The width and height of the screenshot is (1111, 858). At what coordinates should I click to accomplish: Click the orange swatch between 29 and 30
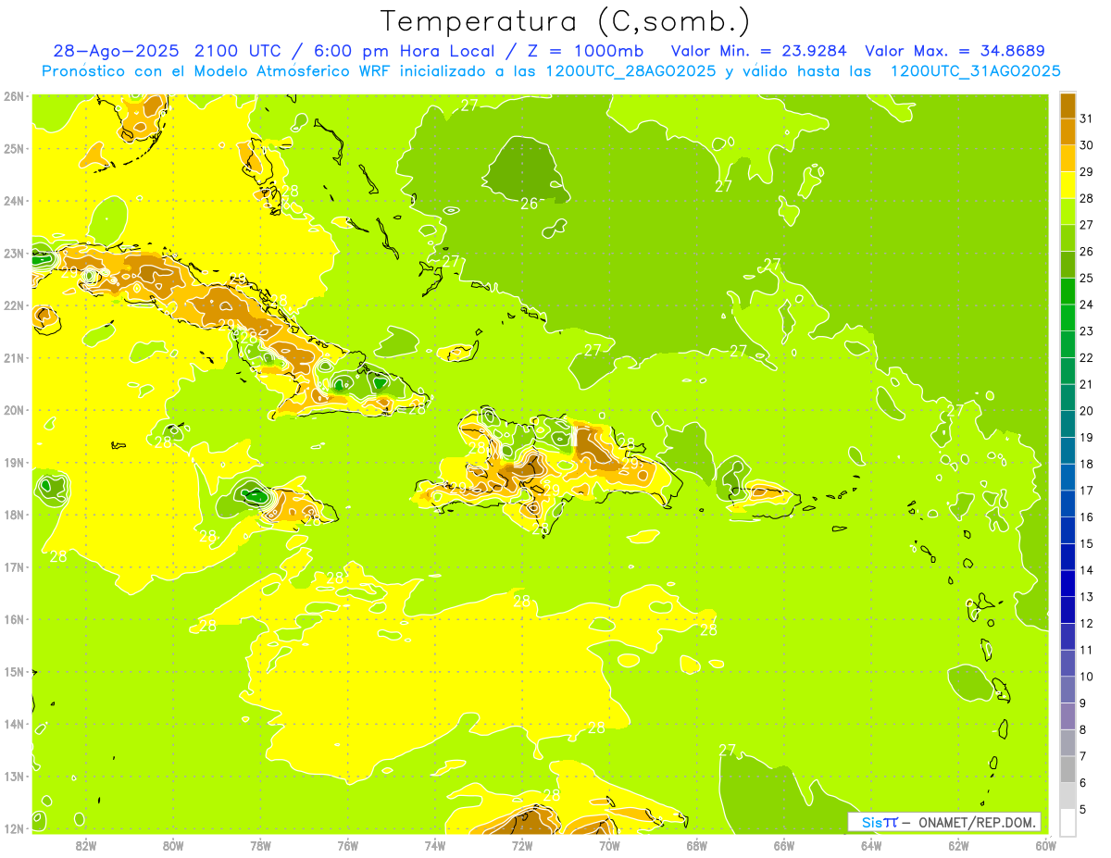[1067, 158]
